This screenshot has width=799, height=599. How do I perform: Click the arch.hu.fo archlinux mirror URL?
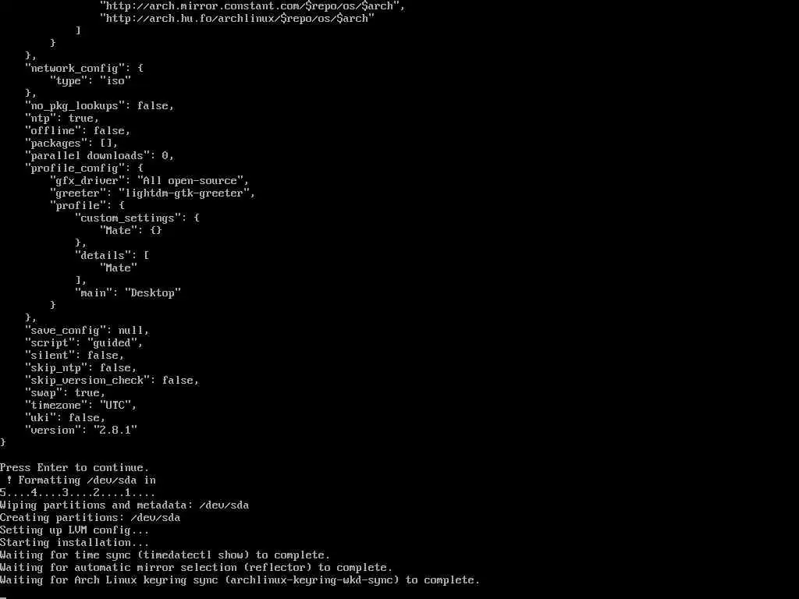(237, 19)
